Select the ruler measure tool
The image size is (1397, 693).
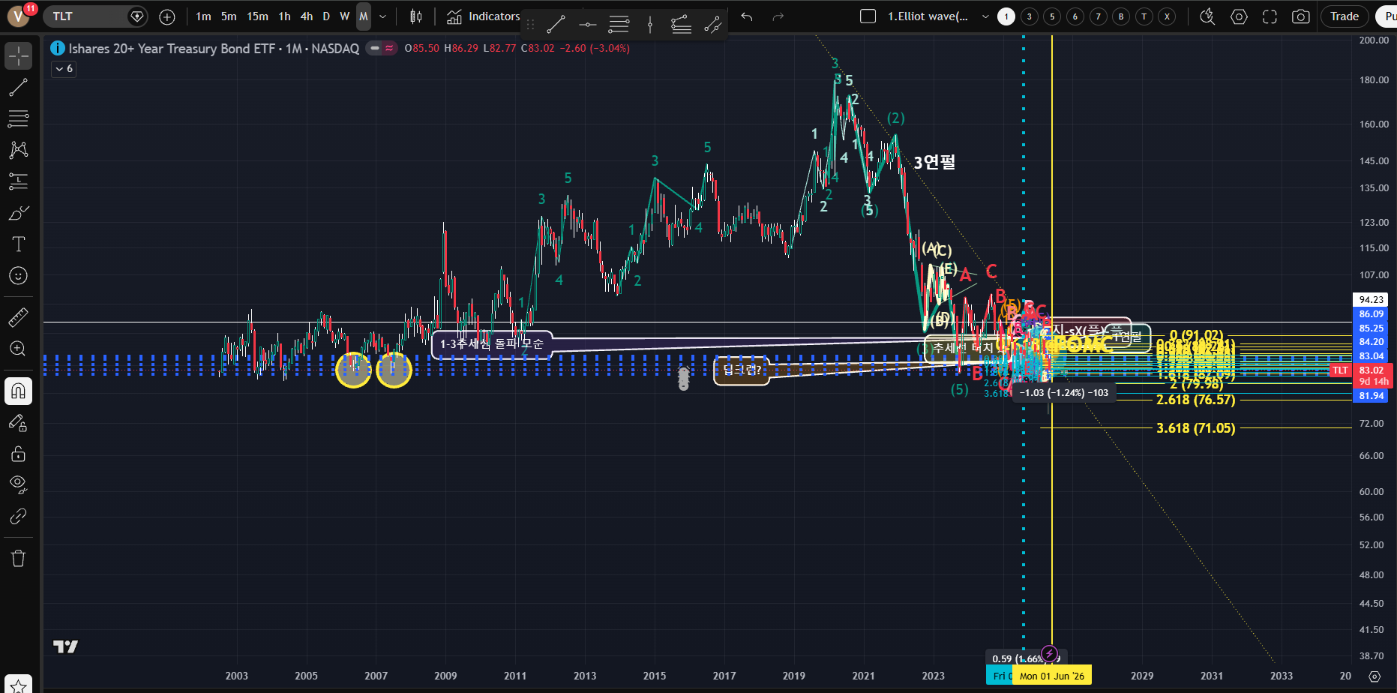(x=19, y=317)
